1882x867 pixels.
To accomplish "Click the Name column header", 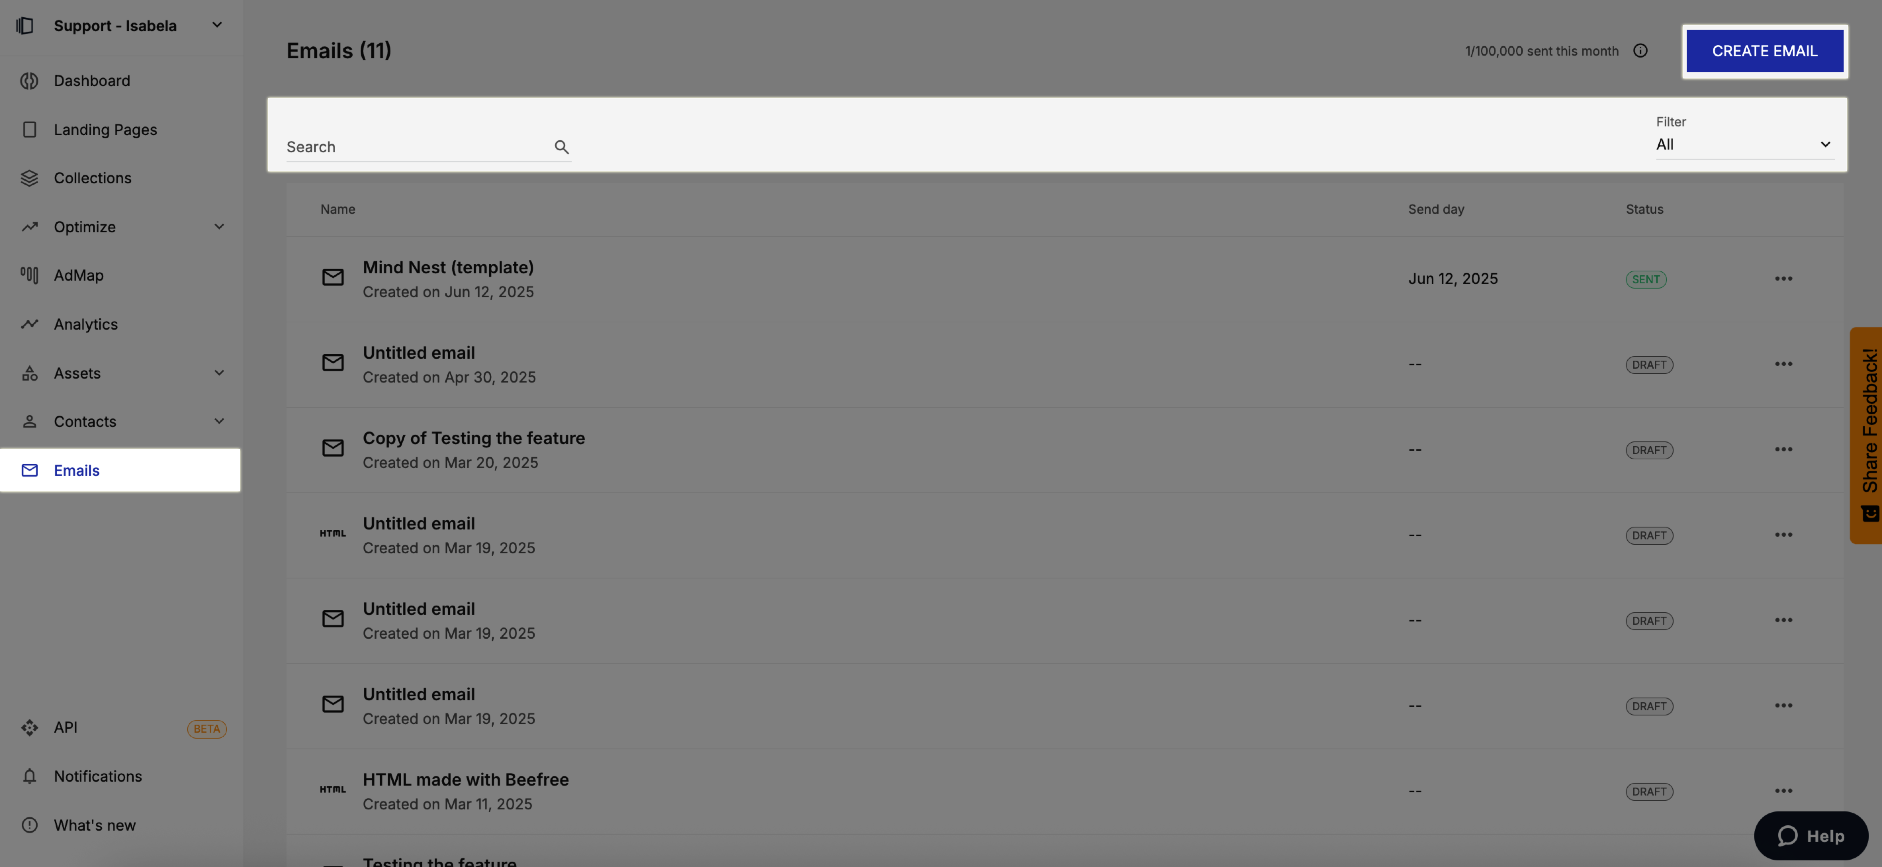I will tap(337, 209).
